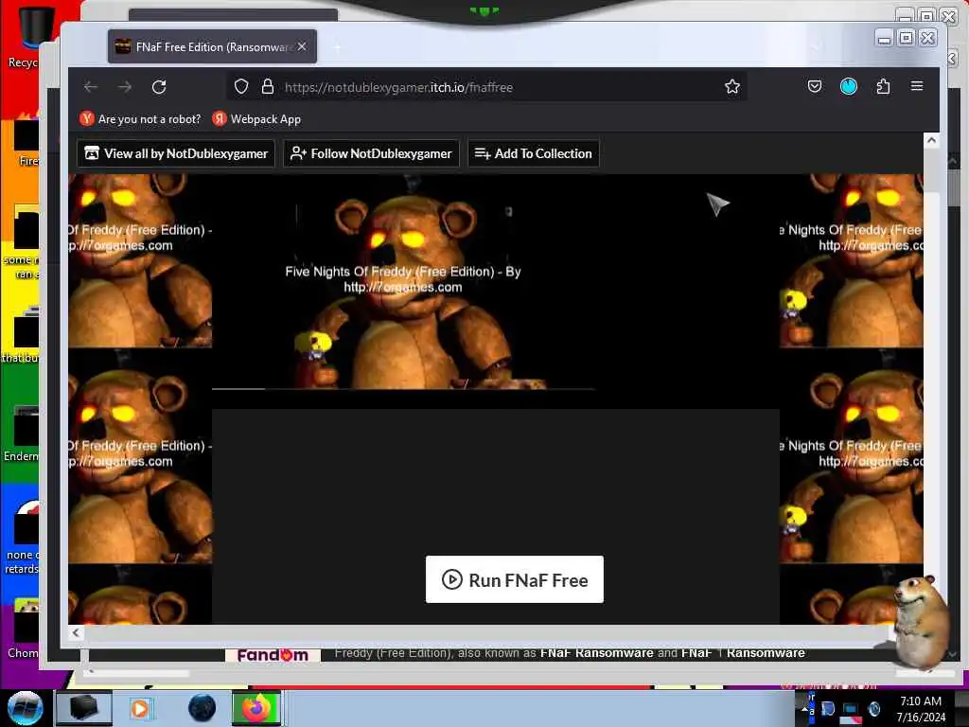
Task: Click the browser Back arrow
Action: [91, 87]
